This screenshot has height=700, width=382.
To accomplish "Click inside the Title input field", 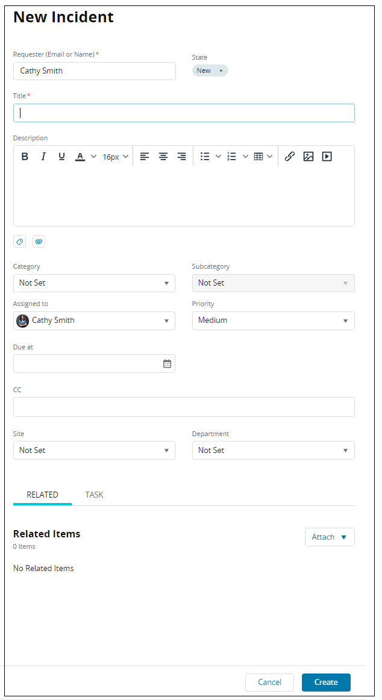I will pyautogui.click(x=184, y=113).
